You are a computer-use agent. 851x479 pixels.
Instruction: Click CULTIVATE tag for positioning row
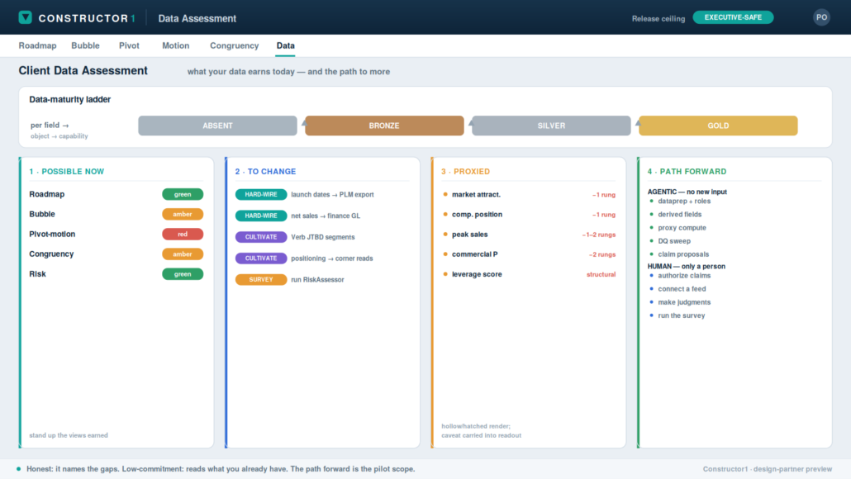point(261,258)
